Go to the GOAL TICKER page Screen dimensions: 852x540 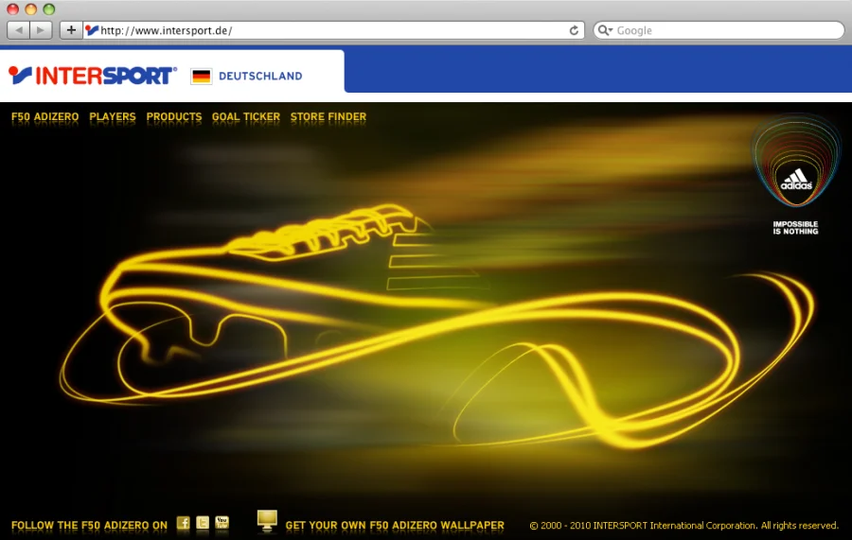pos(246,117)
